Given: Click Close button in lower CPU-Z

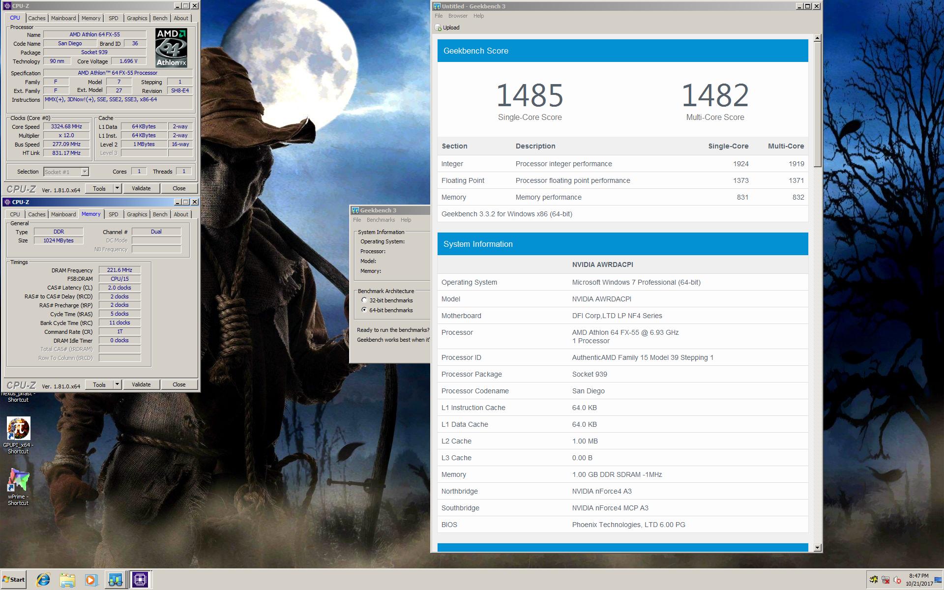Looking at the screenshot, I should pos(179,384).
